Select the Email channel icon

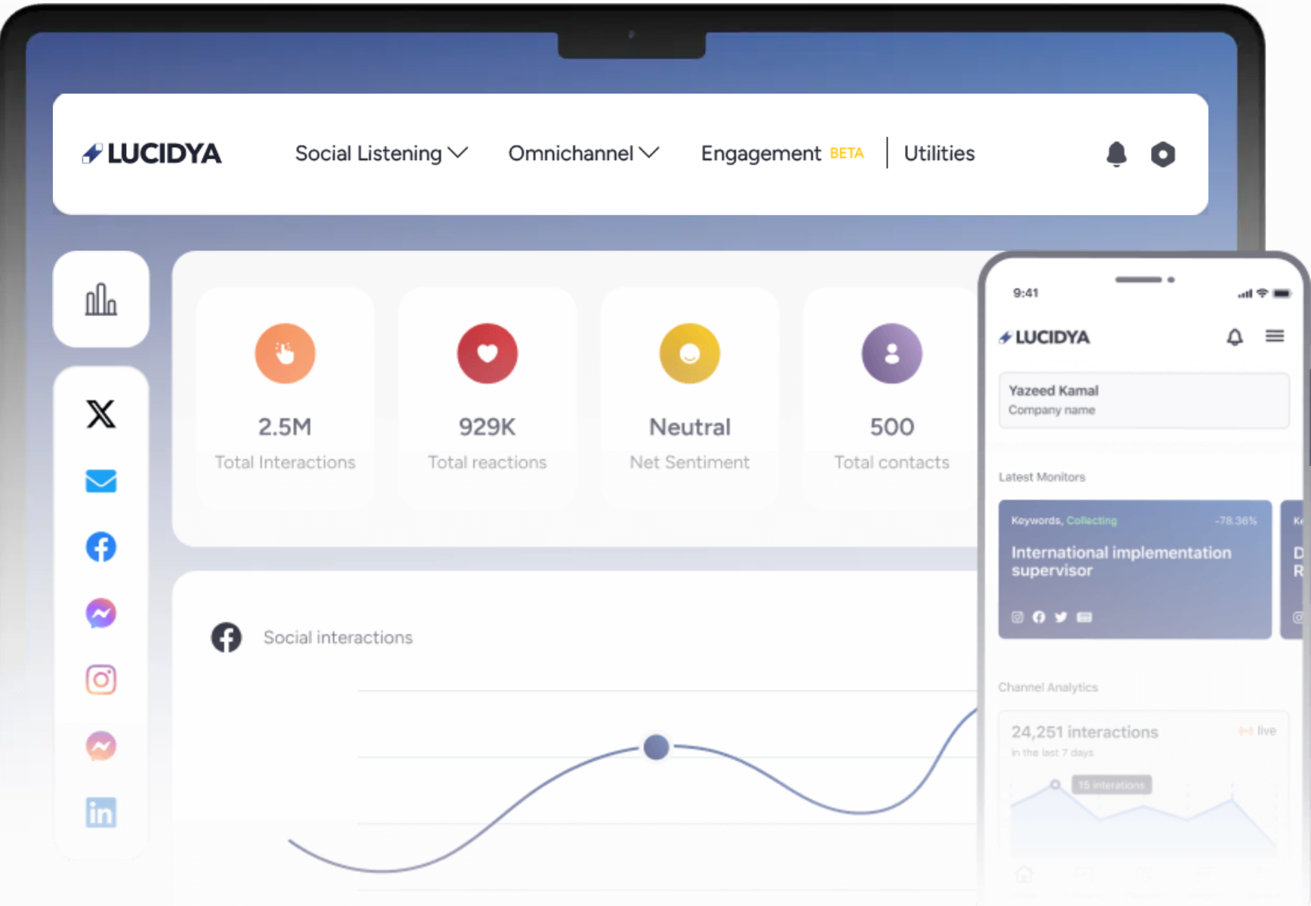coord(100,481)
